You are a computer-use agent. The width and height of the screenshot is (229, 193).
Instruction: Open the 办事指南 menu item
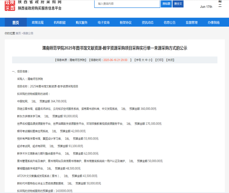213,22
